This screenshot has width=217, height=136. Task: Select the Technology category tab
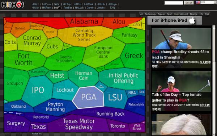[x=150, y=14]
